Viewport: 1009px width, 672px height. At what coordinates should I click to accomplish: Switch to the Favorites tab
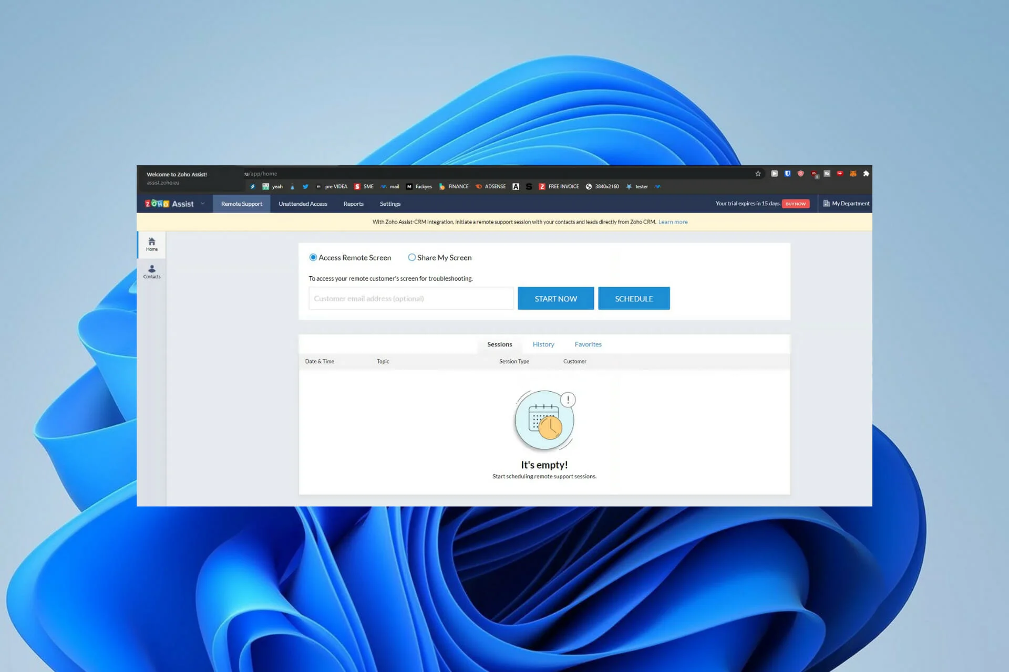[x=588, y=343]
